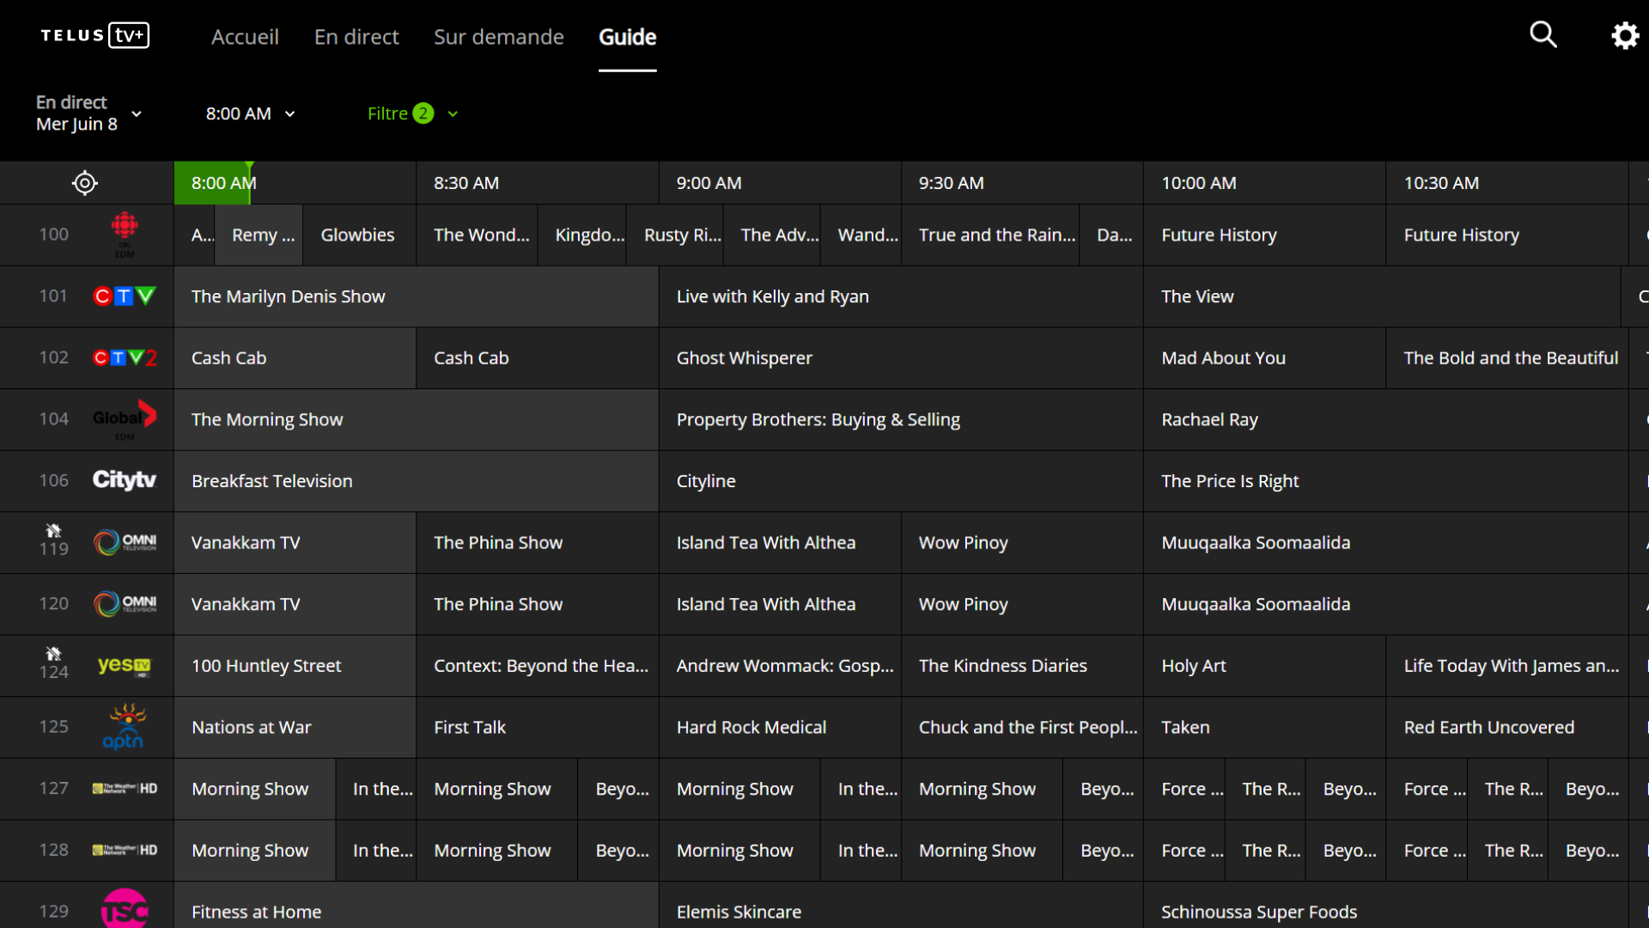The width and height of the screenshot is (1649, 928).
Task: Open Fitness at Home on TSC
Action: [416, 906]
